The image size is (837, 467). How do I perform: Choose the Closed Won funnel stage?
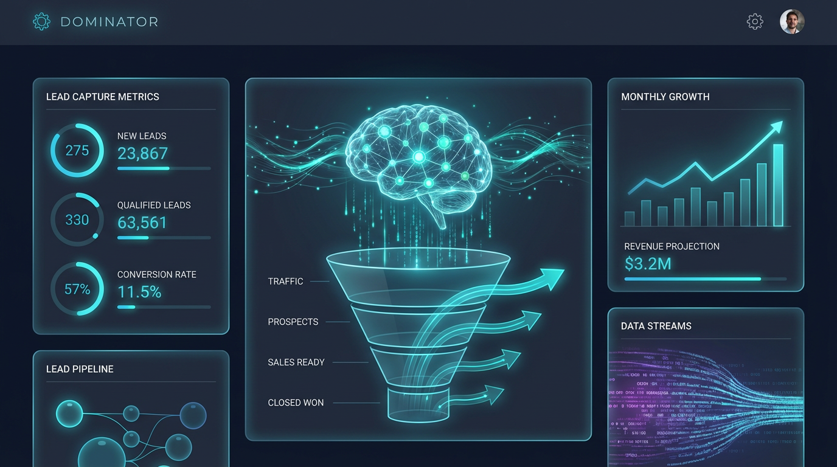296,403
